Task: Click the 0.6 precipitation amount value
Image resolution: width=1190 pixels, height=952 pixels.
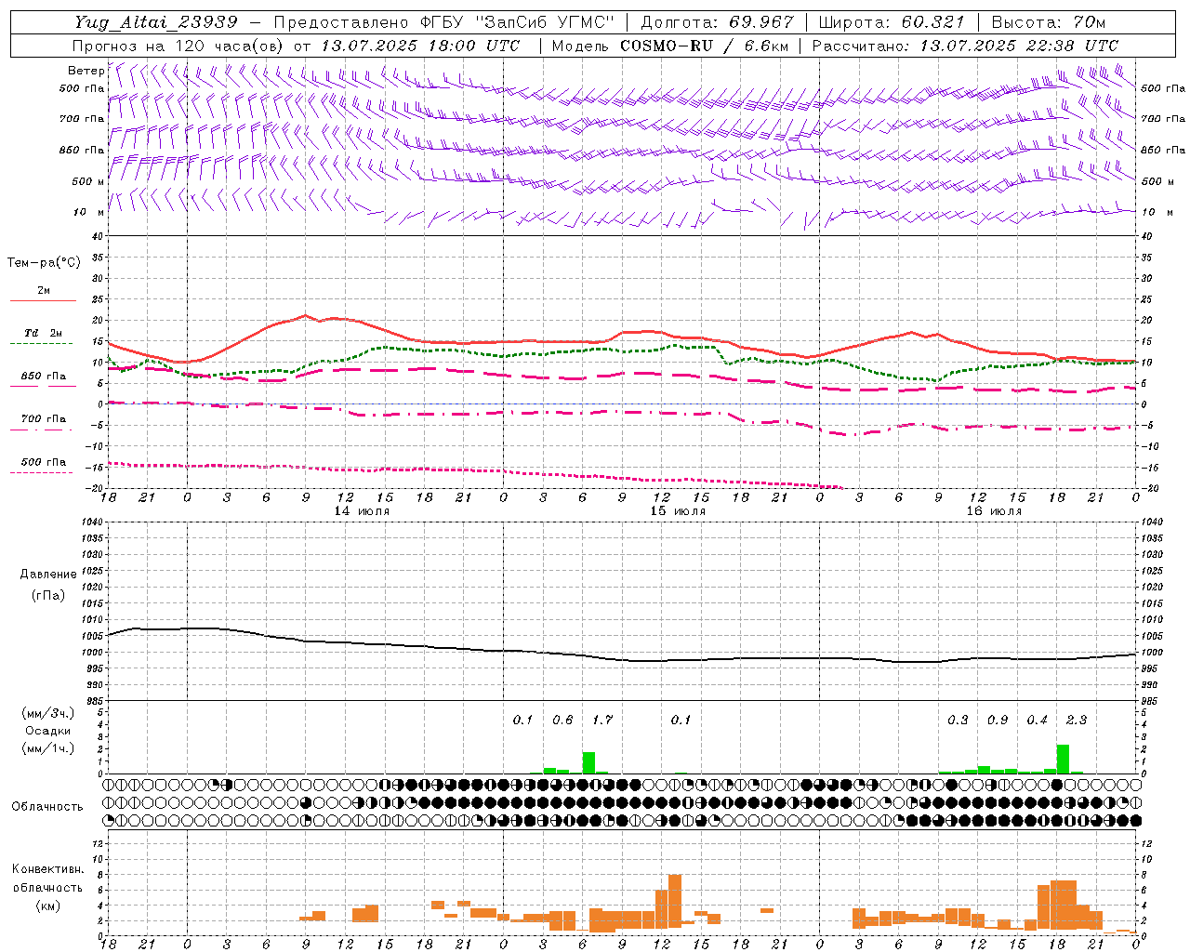Action: coord(562,720)
